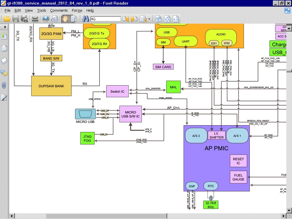Image resolution: width=292 pixels, height=219 pixels.
Task: Click the BAND S/W block
Action: coord(51,58)
